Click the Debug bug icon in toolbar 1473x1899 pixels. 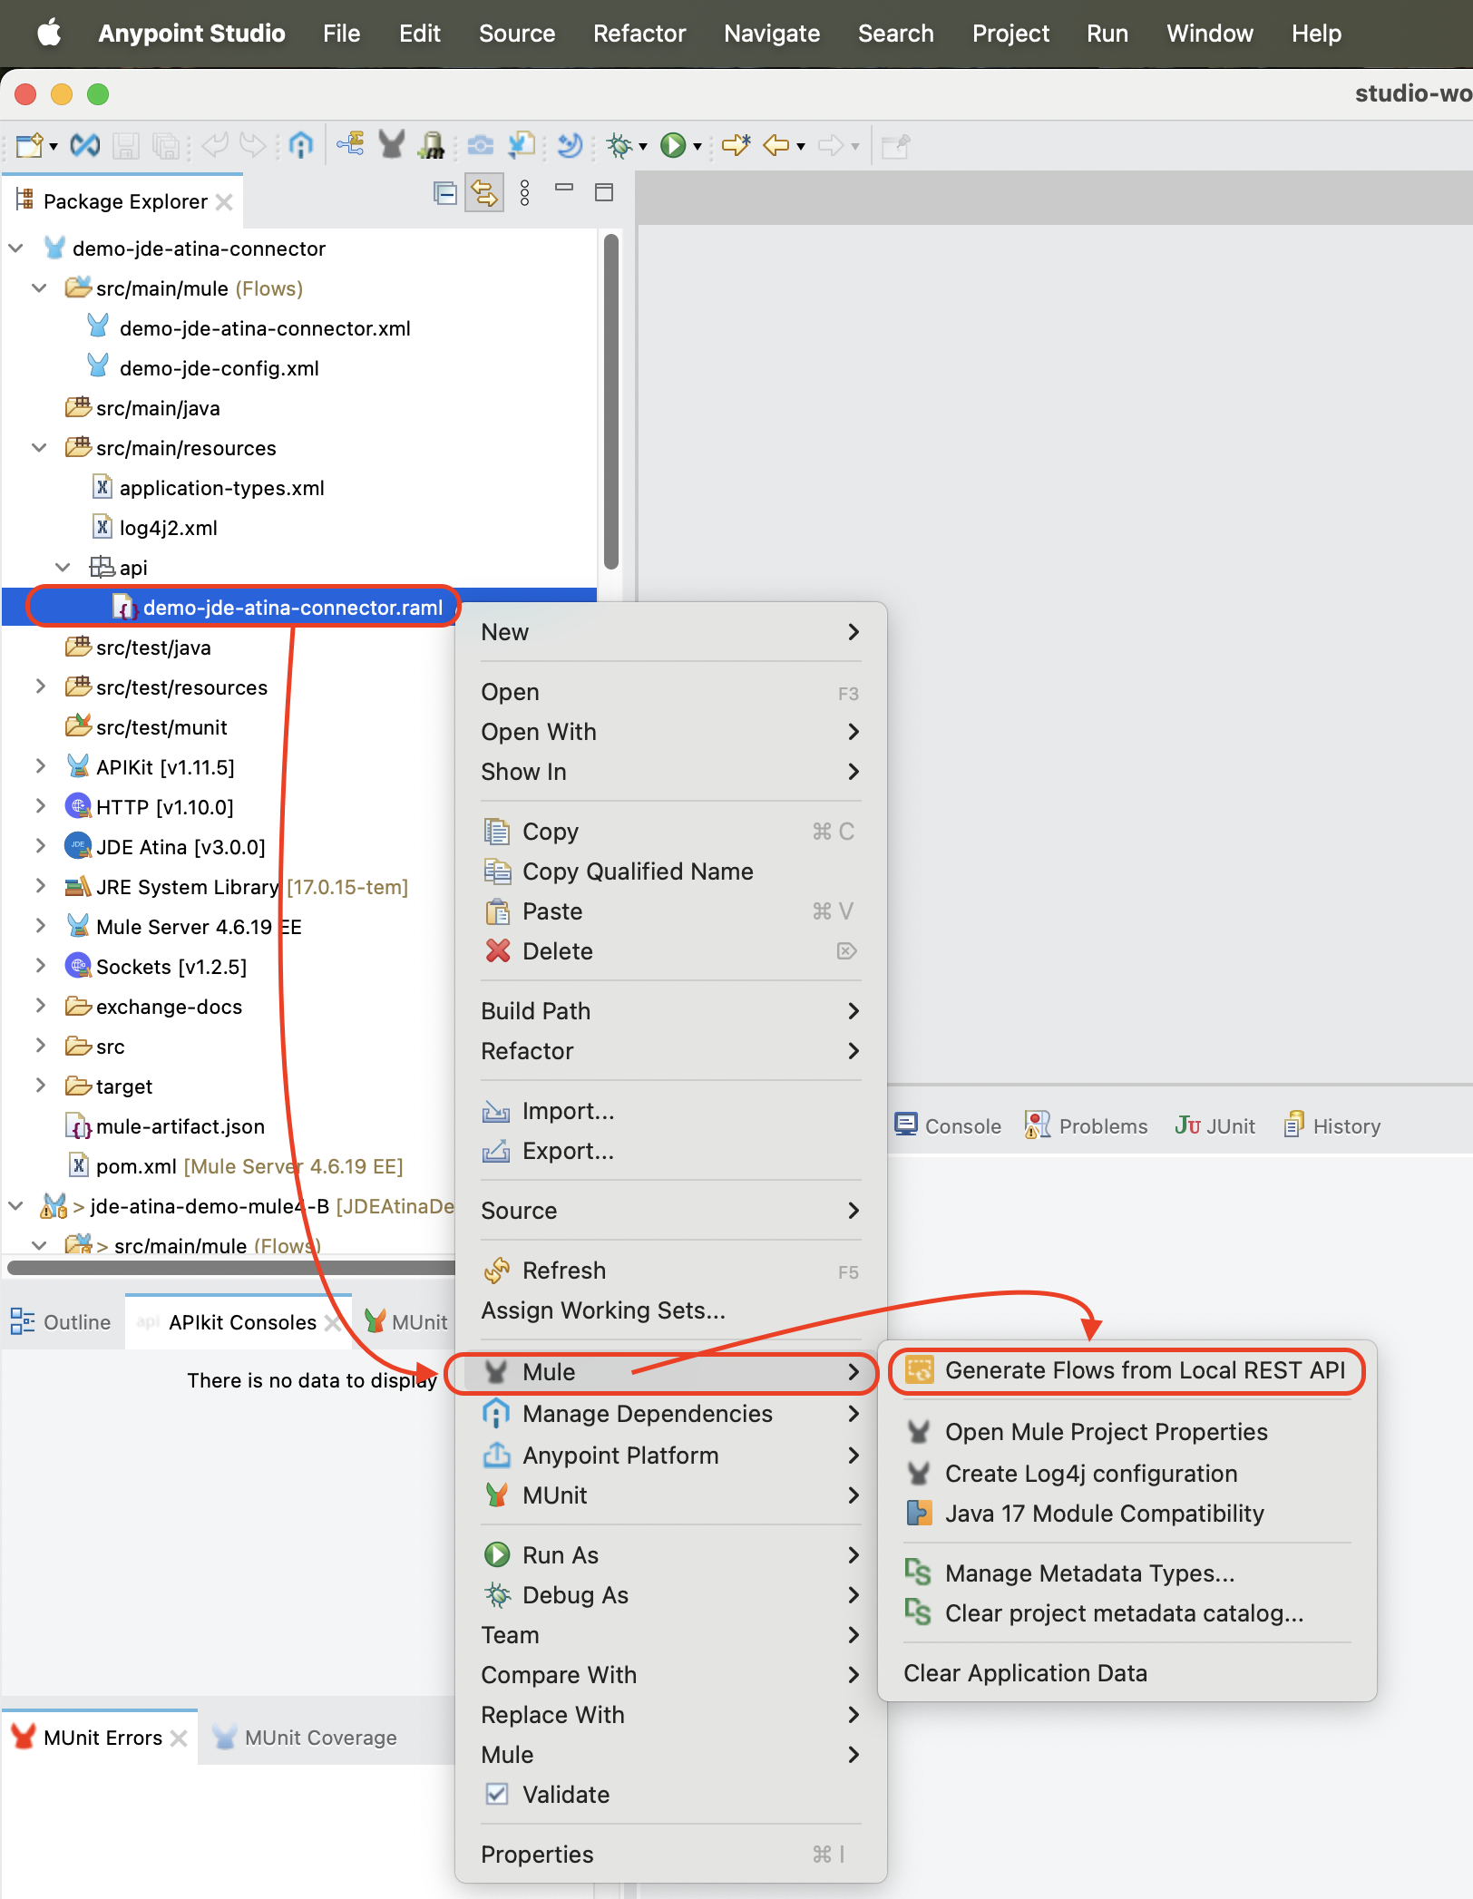(x=619, y=145)
